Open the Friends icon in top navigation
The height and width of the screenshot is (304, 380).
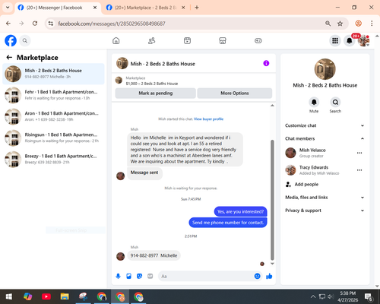tap(151, 40)
